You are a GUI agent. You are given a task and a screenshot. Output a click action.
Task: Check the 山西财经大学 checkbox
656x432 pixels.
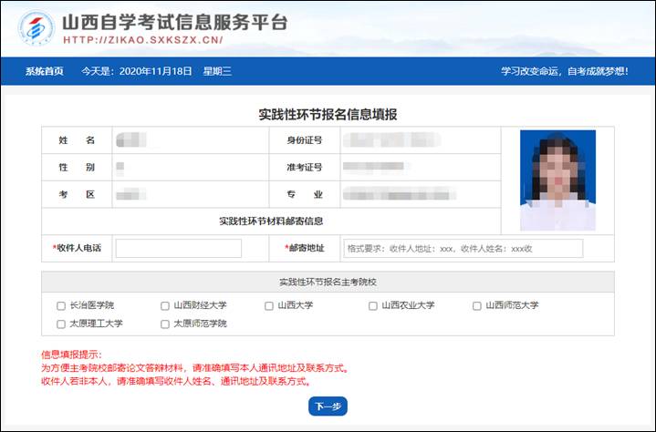(165, 306)
